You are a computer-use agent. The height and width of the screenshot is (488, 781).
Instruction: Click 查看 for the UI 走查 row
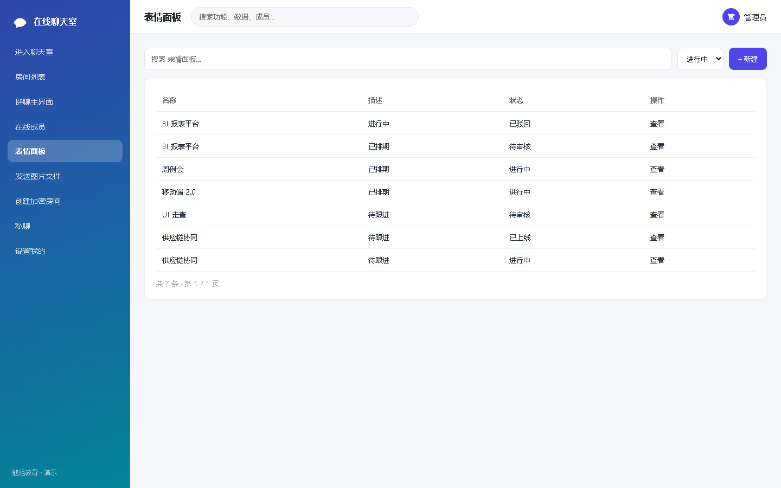pyautogui.click(x=657, y=215)
